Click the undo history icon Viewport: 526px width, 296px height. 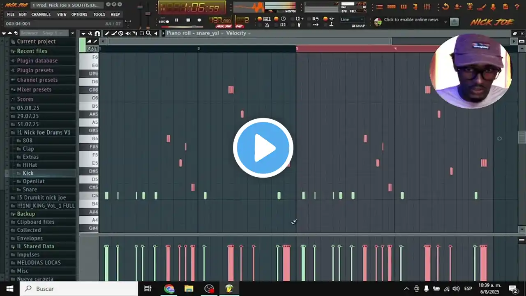pyautogui.click(x=446, y=7)
